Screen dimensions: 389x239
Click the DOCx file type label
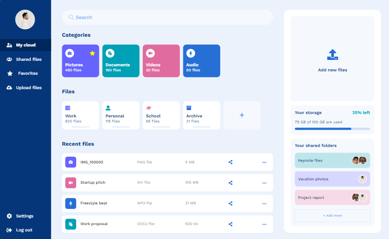[x=146, y=224]
